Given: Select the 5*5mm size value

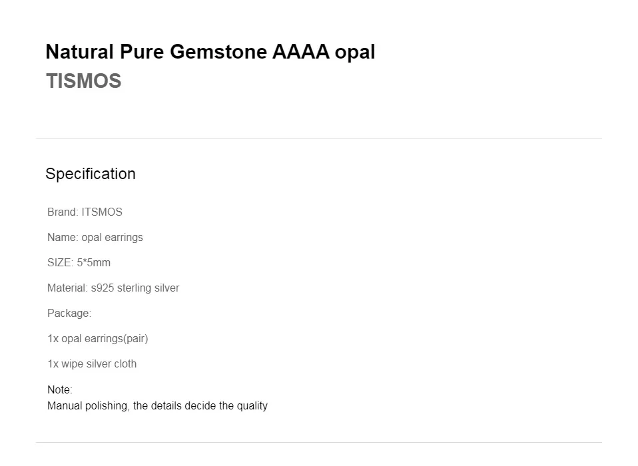Looking at the screenshot, I should pyautogui.click(x=93, y=263).
